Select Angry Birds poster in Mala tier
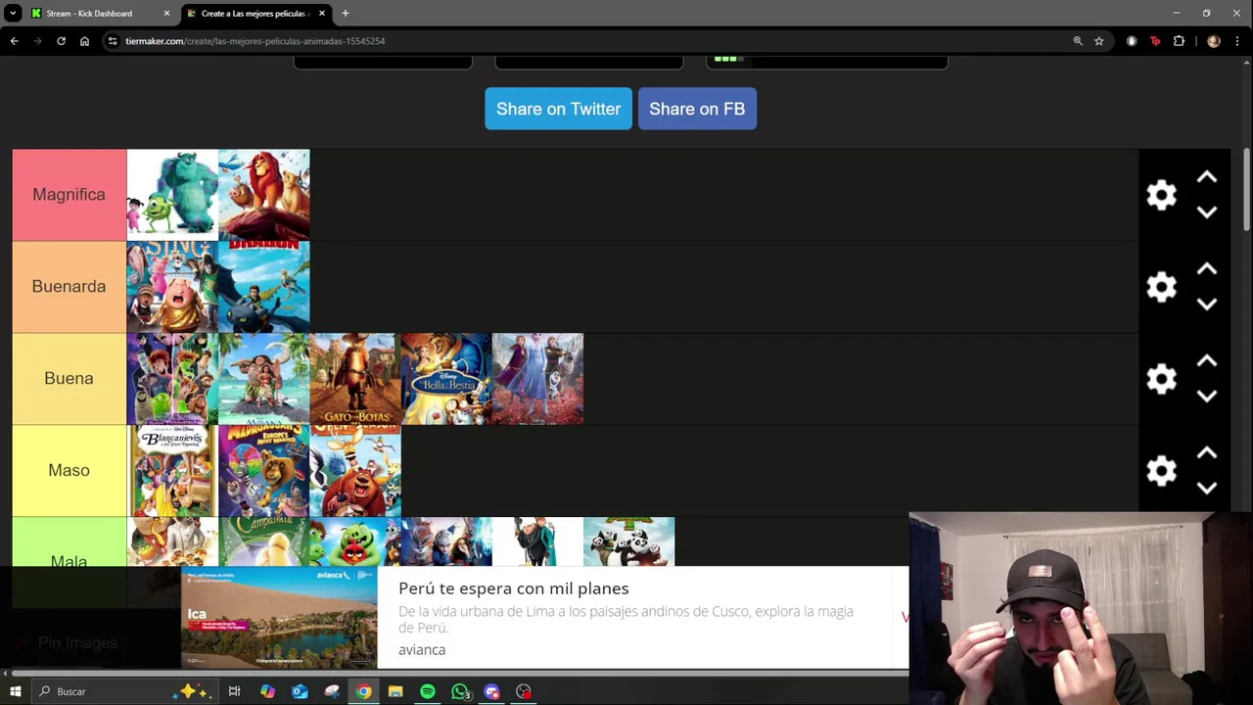 [354, 541]
